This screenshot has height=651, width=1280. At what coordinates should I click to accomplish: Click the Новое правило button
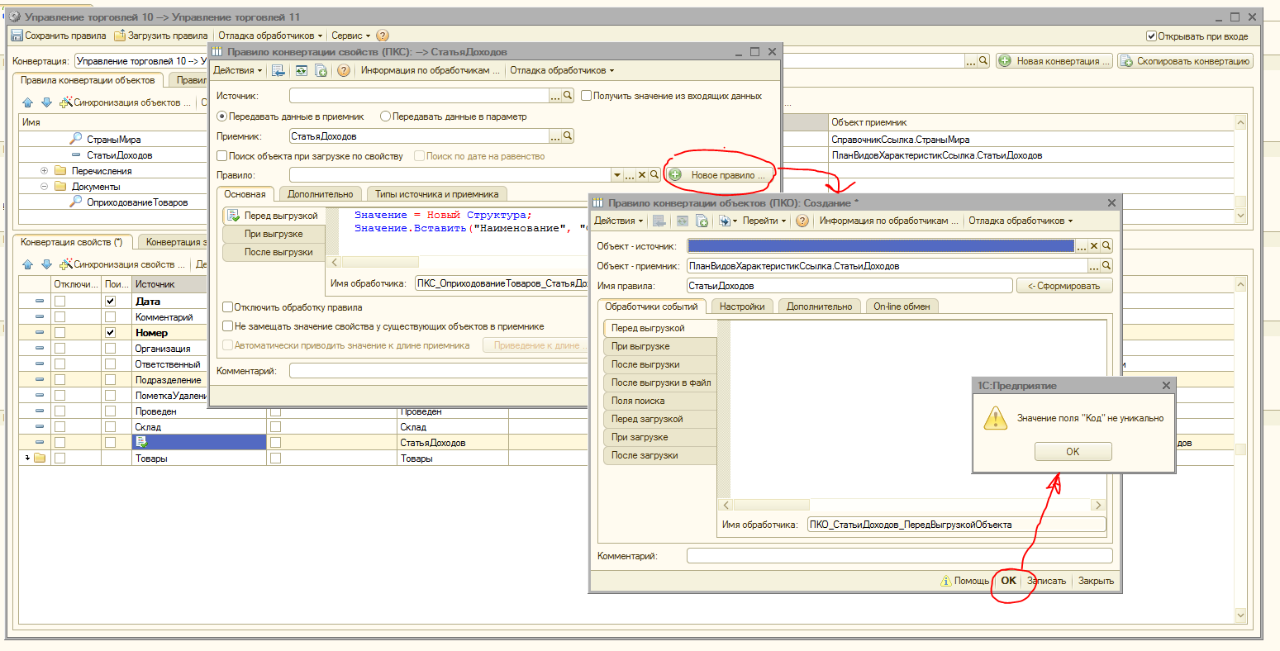pyautogui.click(x=720, y=175)
